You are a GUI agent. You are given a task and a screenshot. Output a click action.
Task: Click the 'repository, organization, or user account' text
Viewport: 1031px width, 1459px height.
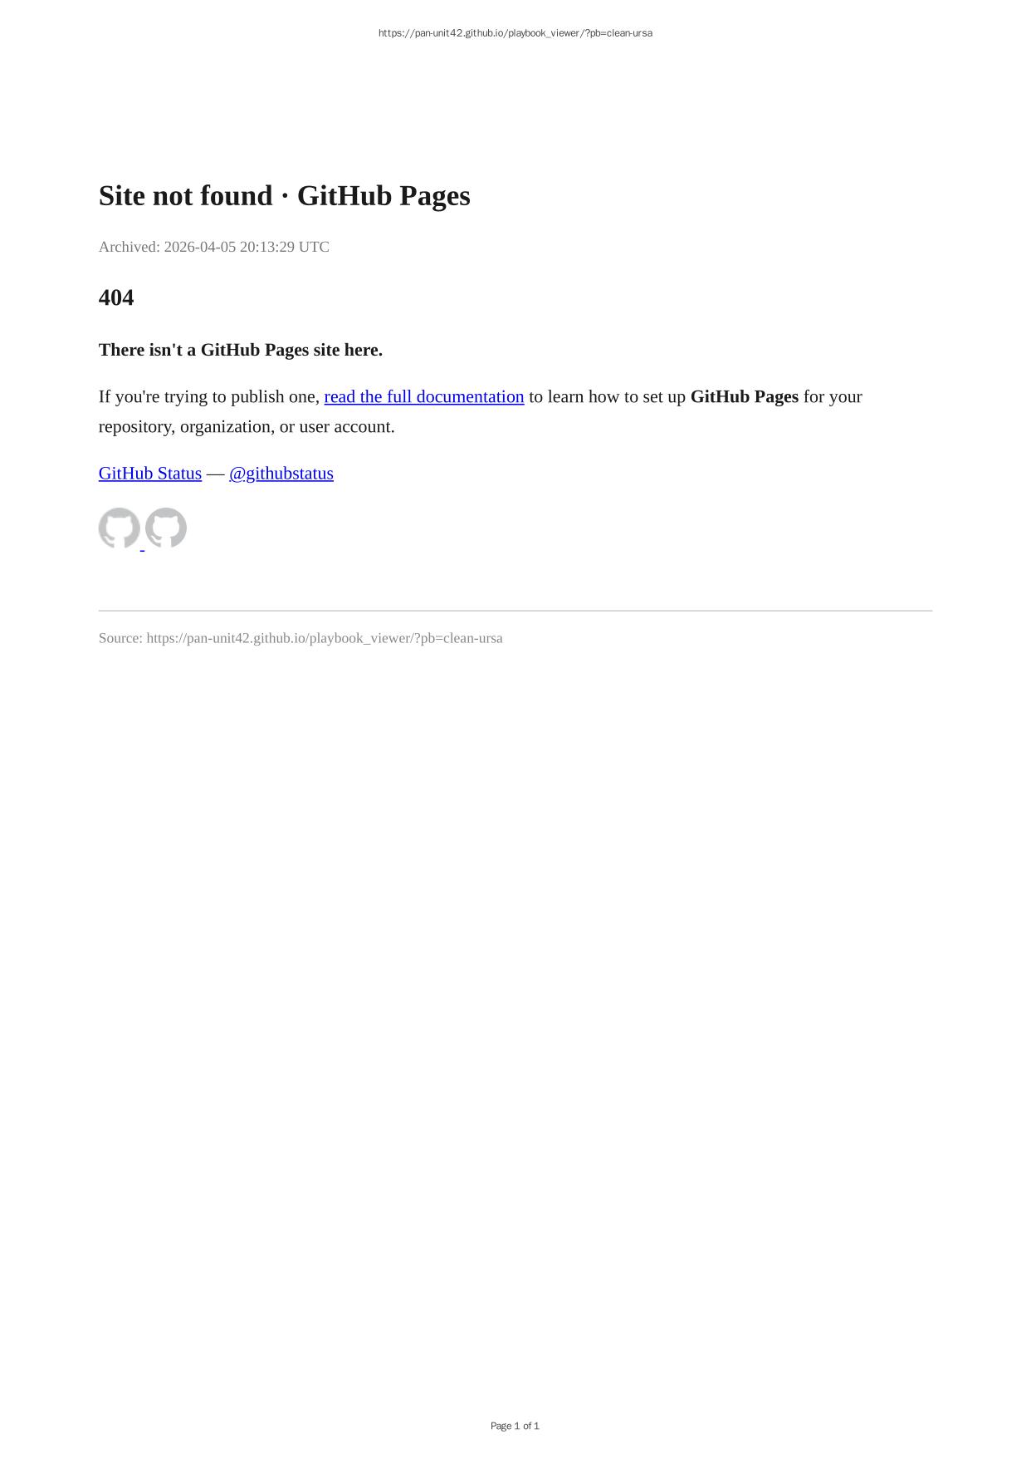[247, 427]
